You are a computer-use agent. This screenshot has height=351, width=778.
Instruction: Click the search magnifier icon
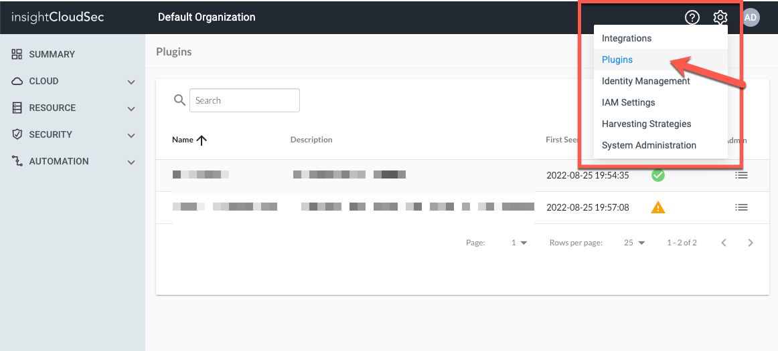click(179, 100)
